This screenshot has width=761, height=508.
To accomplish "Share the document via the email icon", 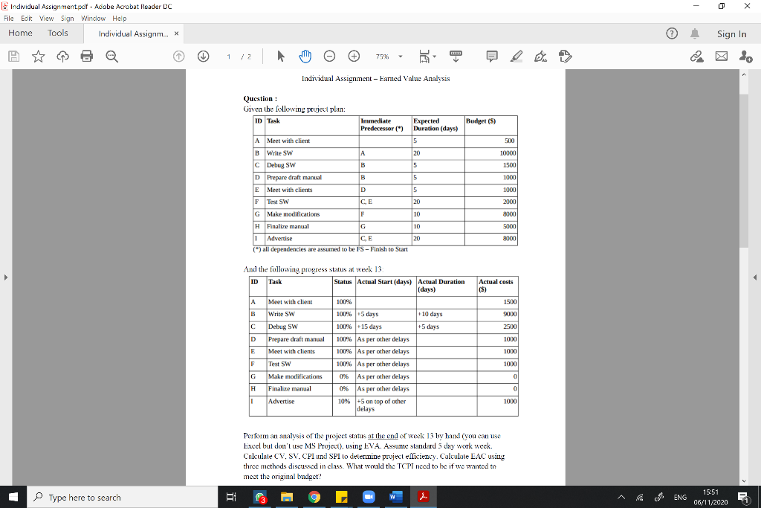I will (721, 56).
